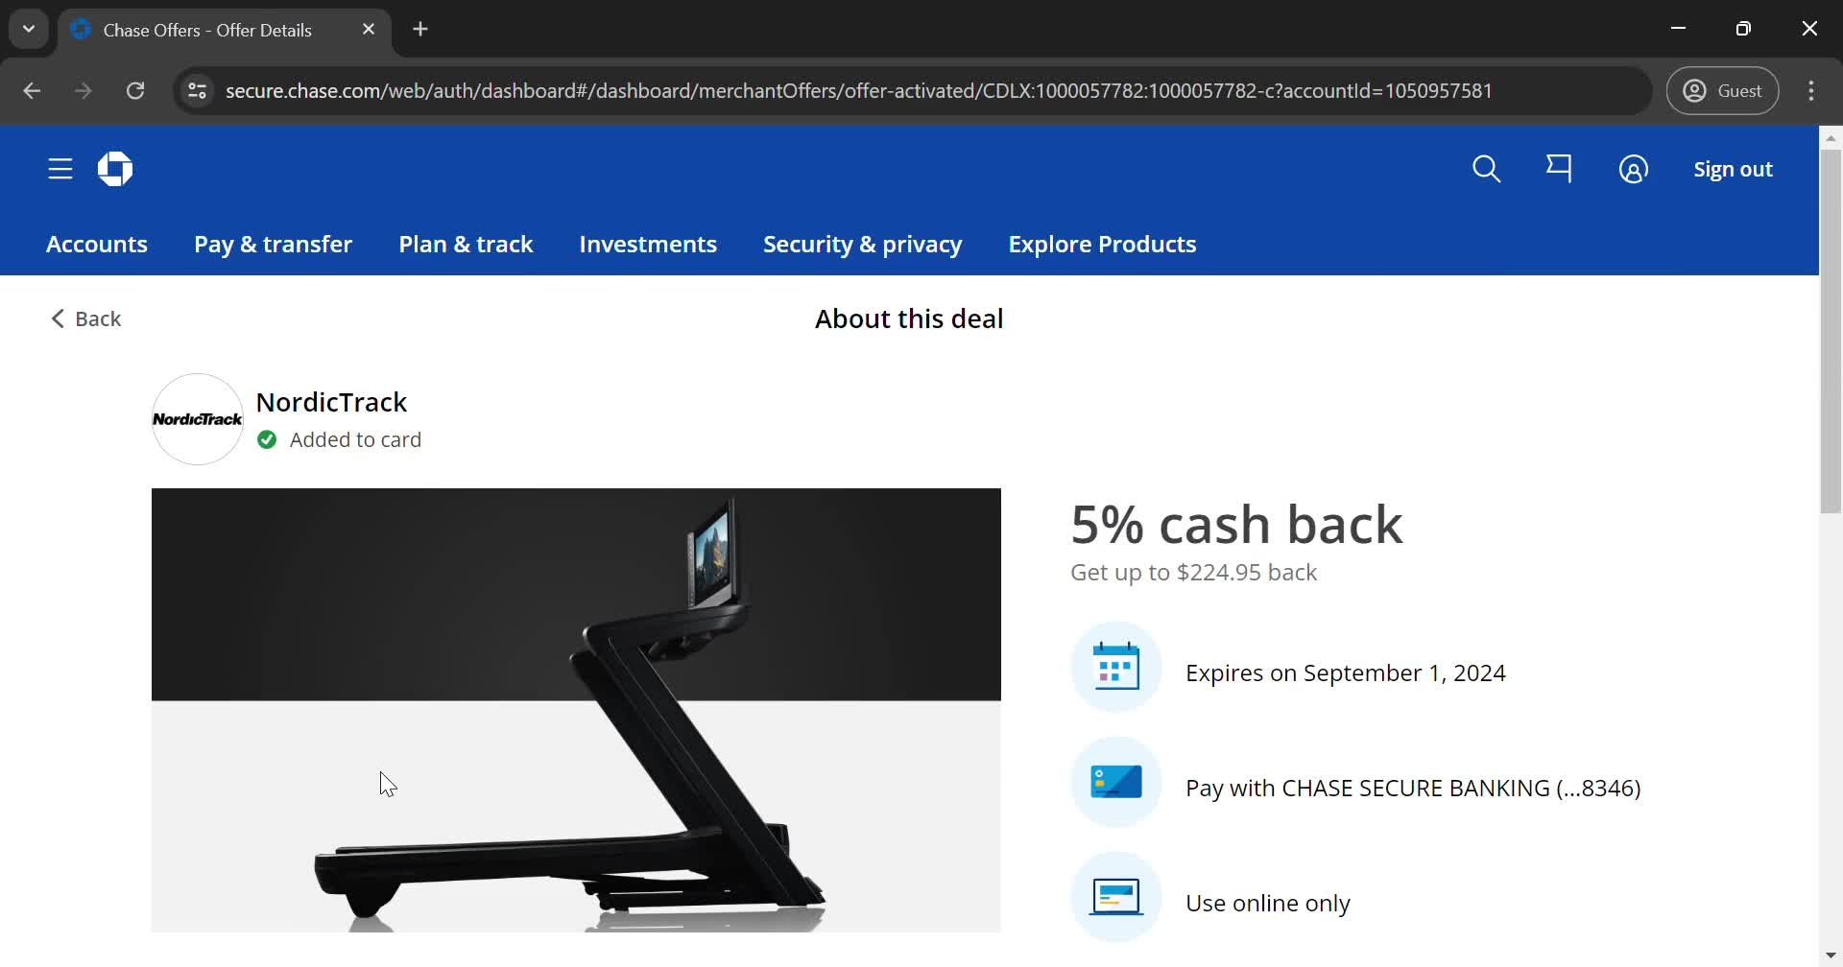Open the Chase hamburger side menu
Screen dimensions: 1843x967
(59, 168)
